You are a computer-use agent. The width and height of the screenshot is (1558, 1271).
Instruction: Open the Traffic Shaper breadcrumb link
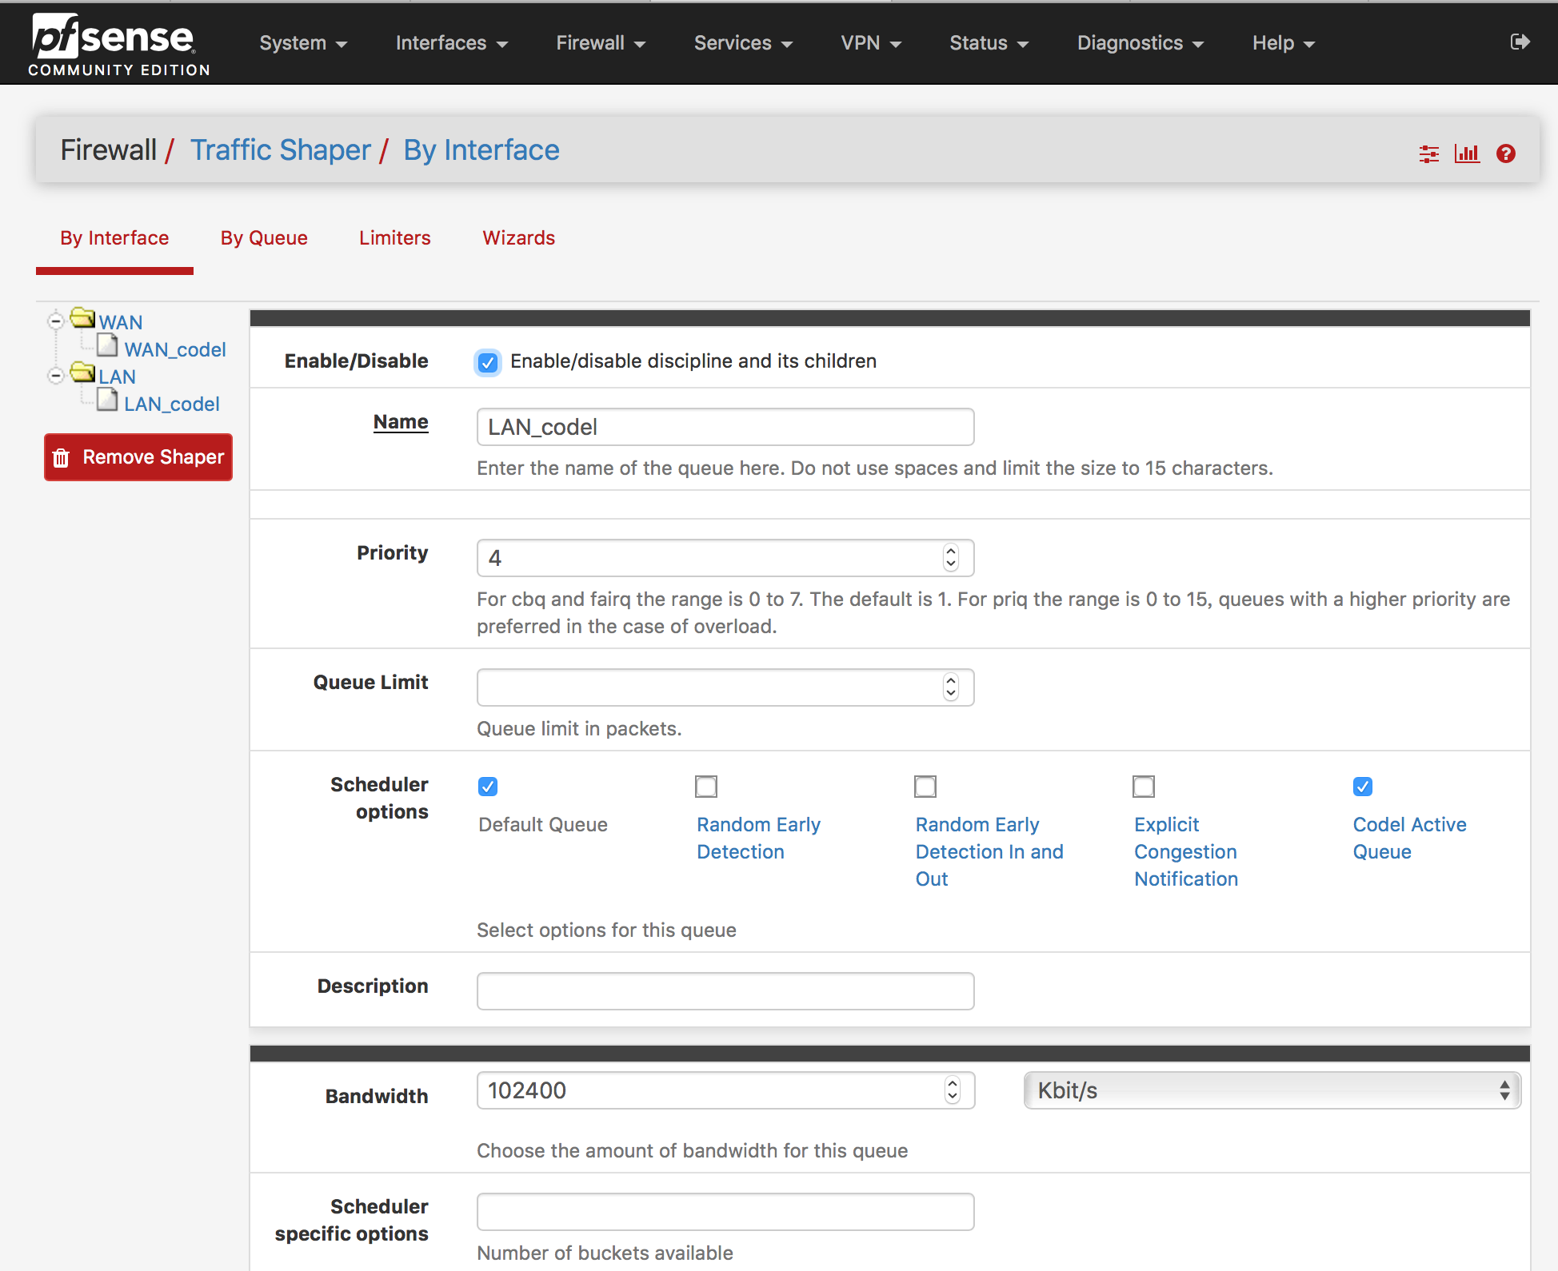[281, 149]
